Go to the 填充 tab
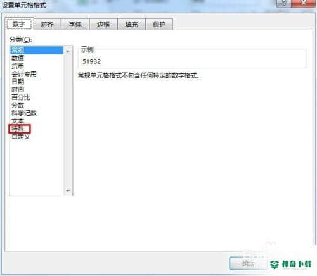 coord(131,24)
